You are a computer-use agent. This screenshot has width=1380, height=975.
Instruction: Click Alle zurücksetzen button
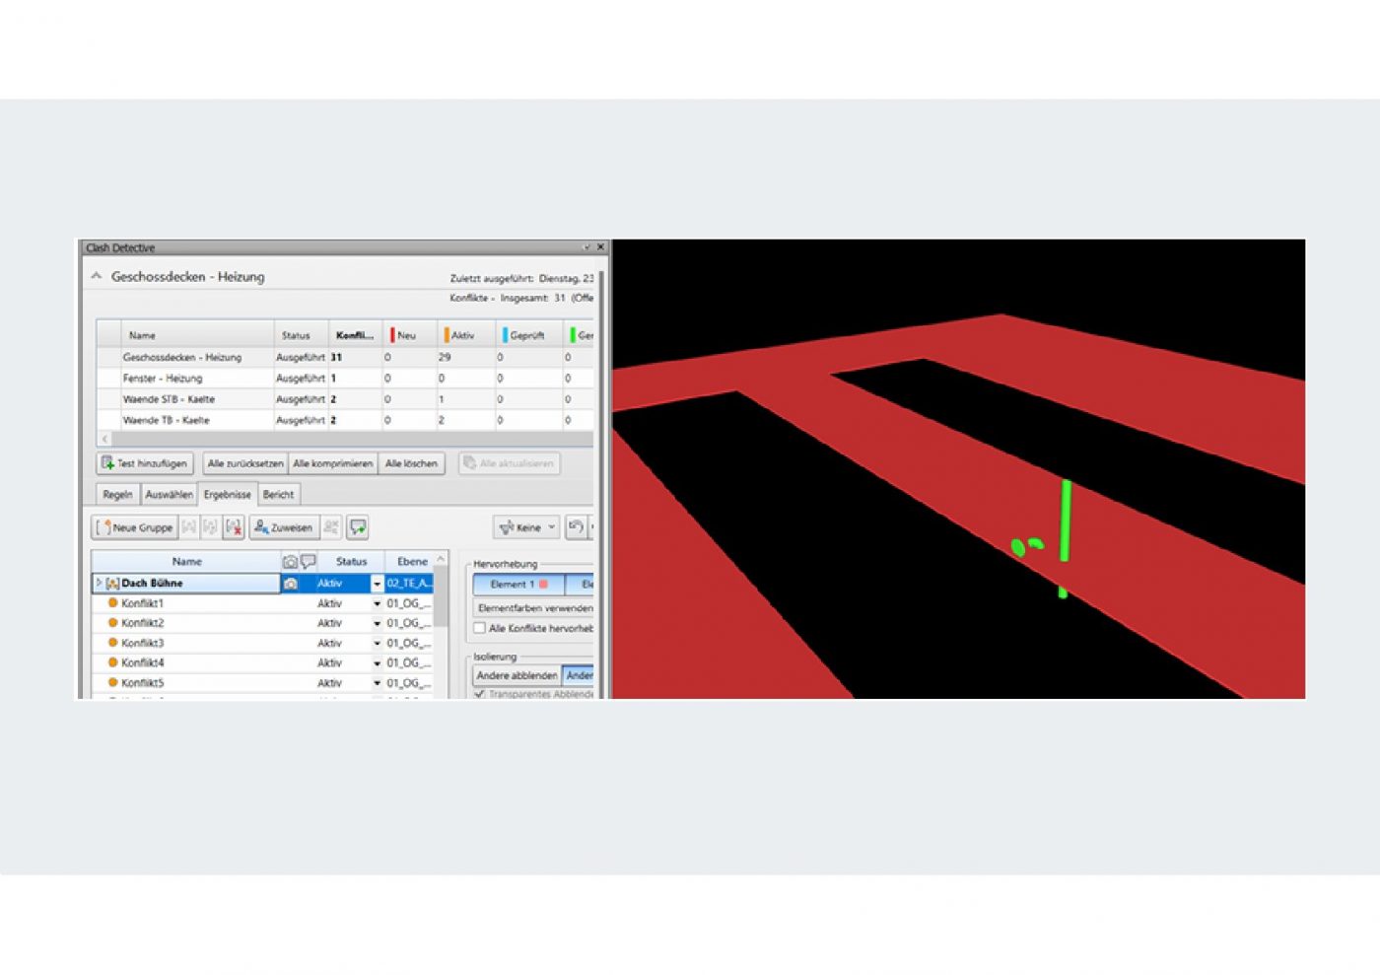[245, 463]
